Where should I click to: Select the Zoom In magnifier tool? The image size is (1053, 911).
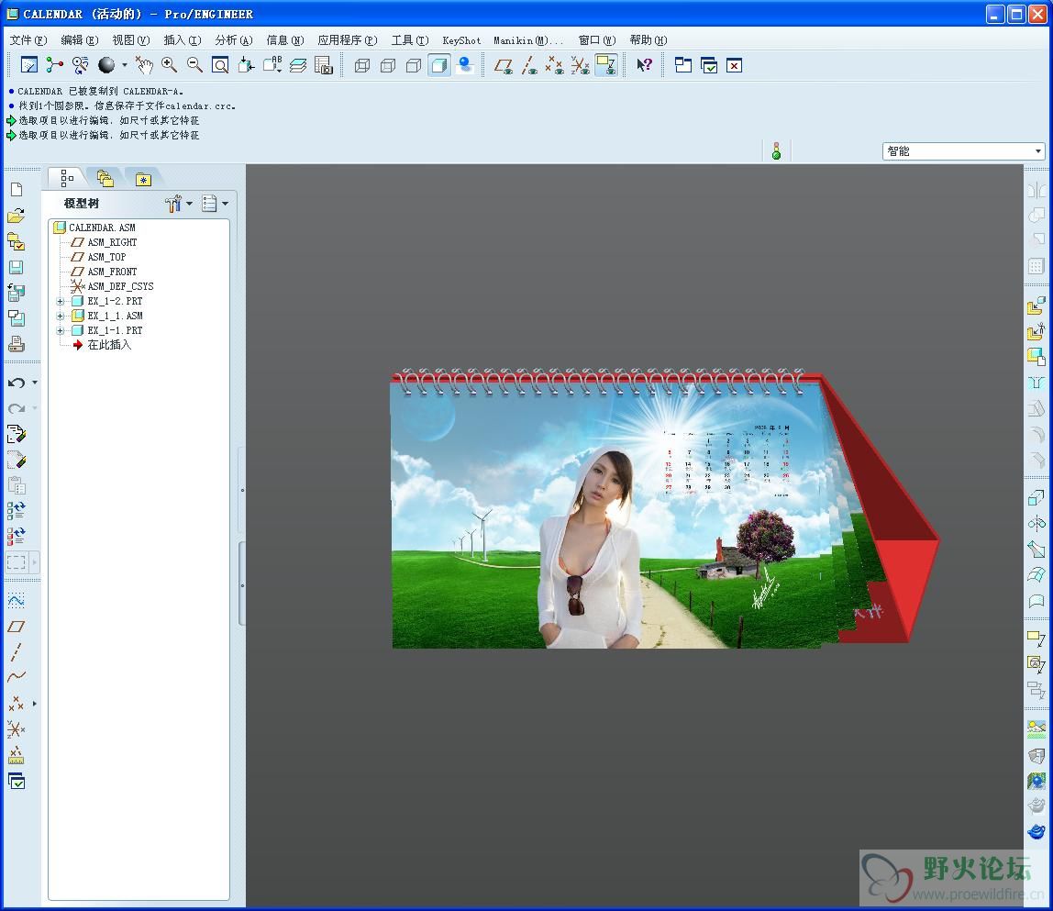[x=169, y=65]
